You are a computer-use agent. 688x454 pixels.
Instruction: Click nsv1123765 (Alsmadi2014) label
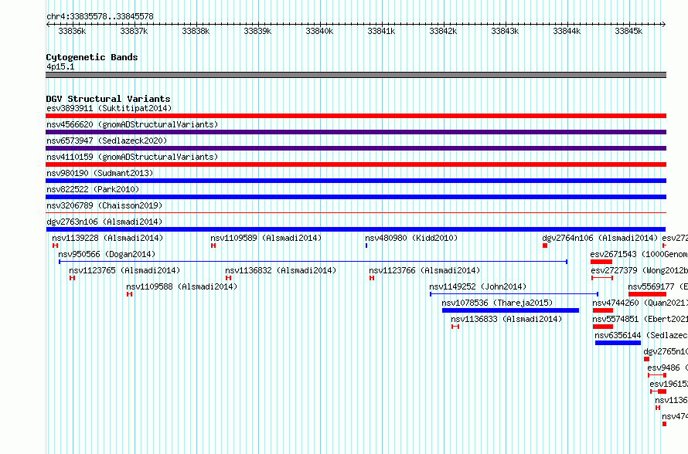(124, 270)
